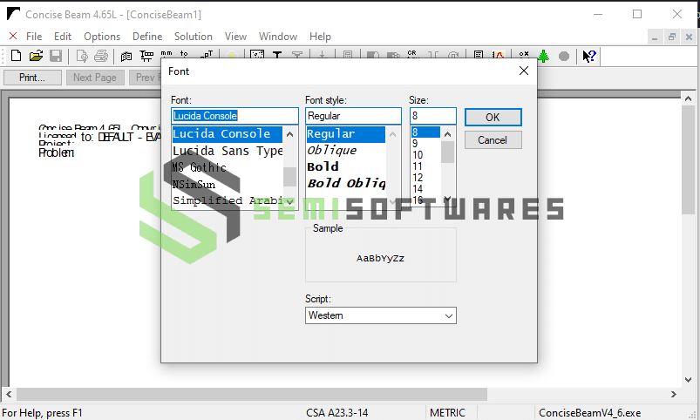
Task: Click the context help arrow-question icon
Action: (589, 57)
